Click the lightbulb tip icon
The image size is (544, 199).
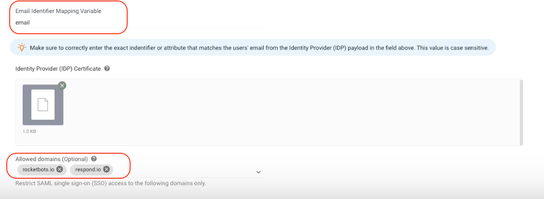point(22,48)
